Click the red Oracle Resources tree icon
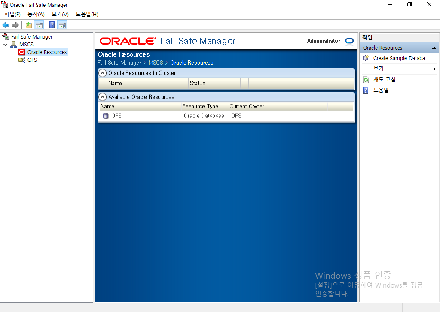The image size is (440, 312). 21,52
